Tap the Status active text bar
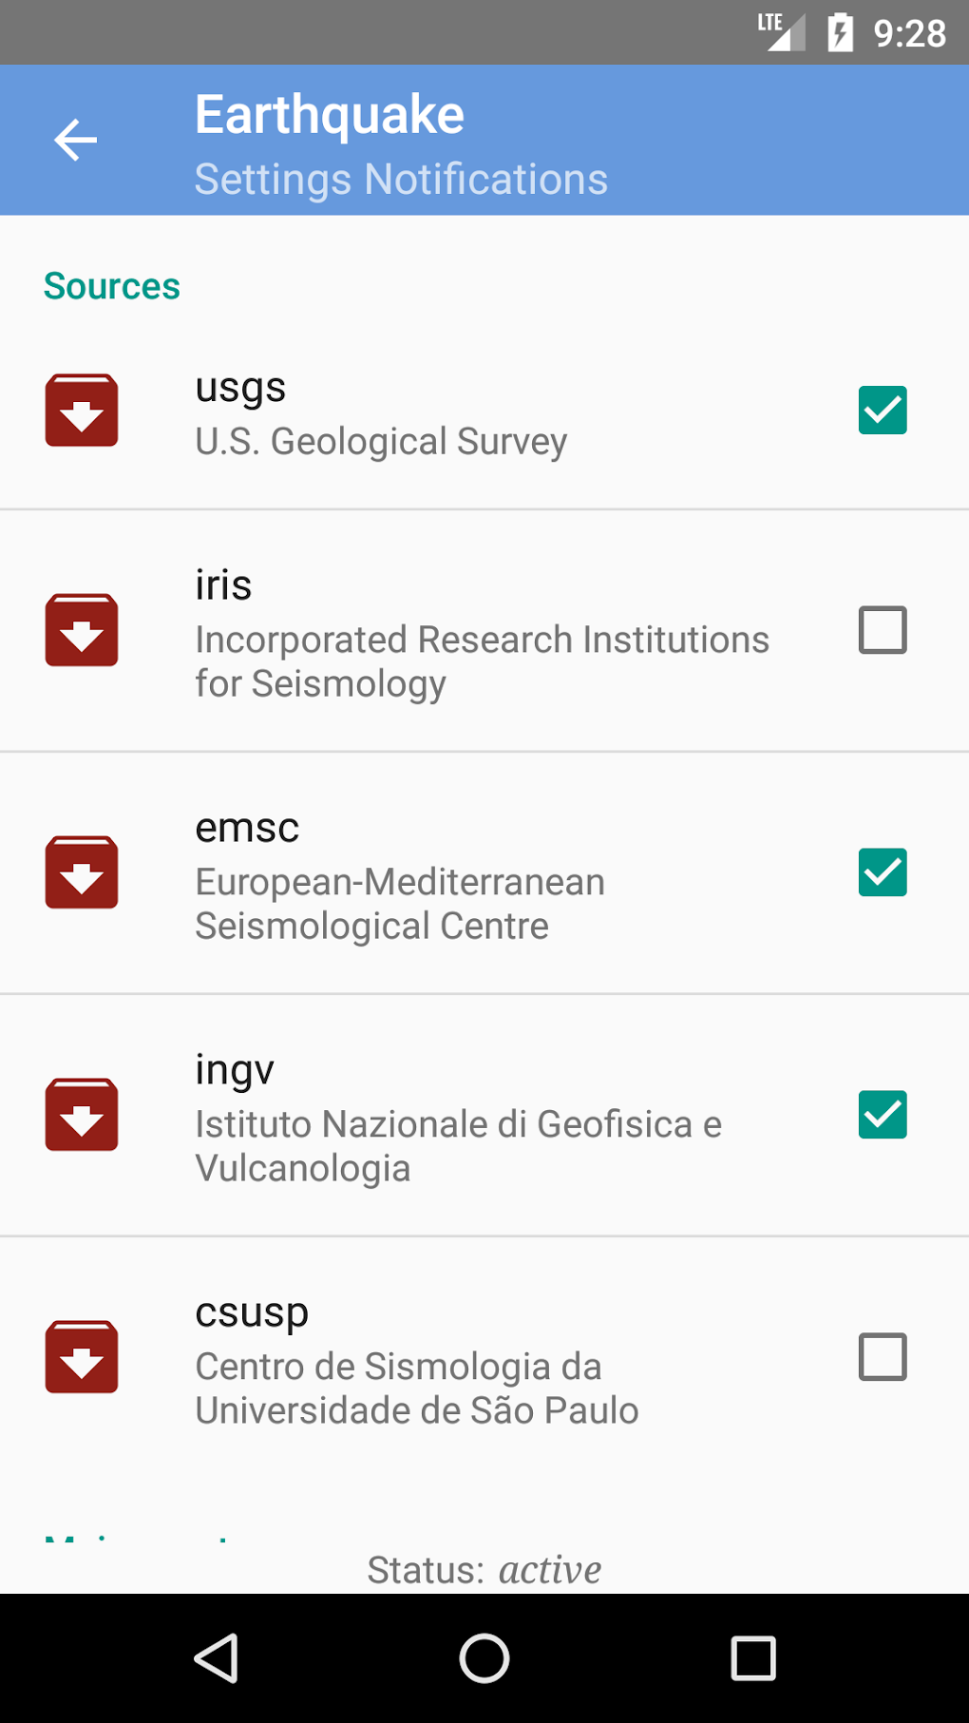Screen dimensions: 969x1723 pyautogui.click(x=484, y=1570)
